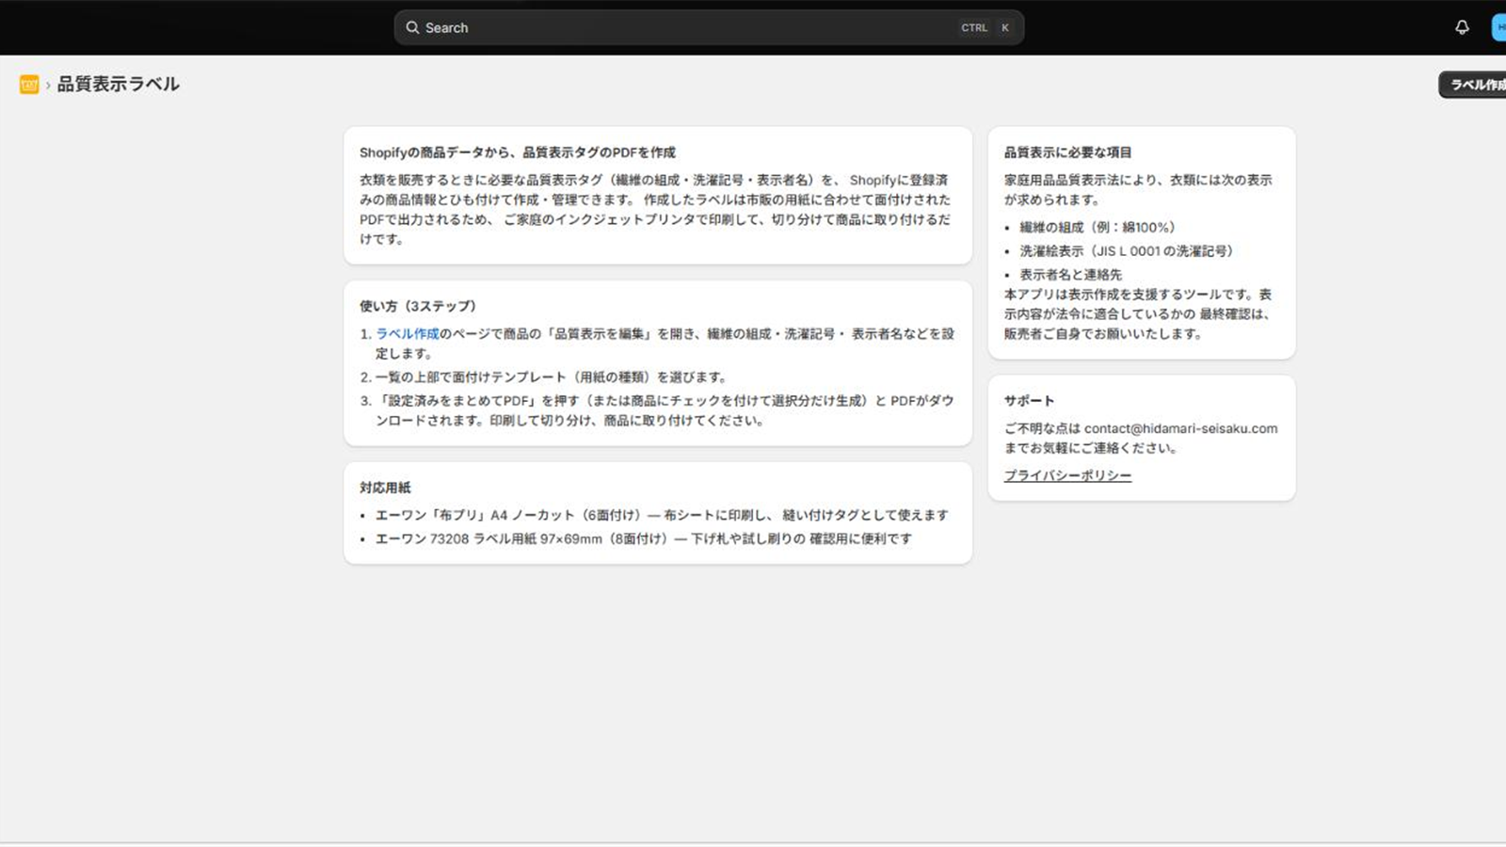Click the 表示者名と連絡先 bullet
This screenshot has height=847, width=1506.
[1071, 274]
